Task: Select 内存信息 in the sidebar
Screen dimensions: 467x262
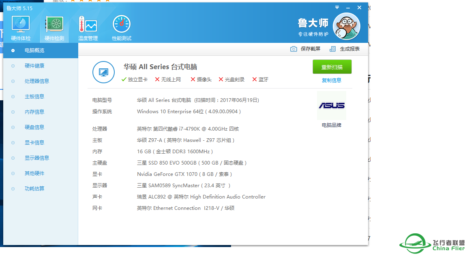Action: 41,112
